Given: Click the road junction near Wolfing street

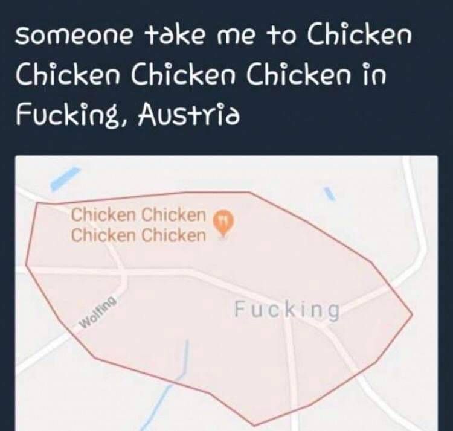Looking at the screenshot, I should 124,273.
